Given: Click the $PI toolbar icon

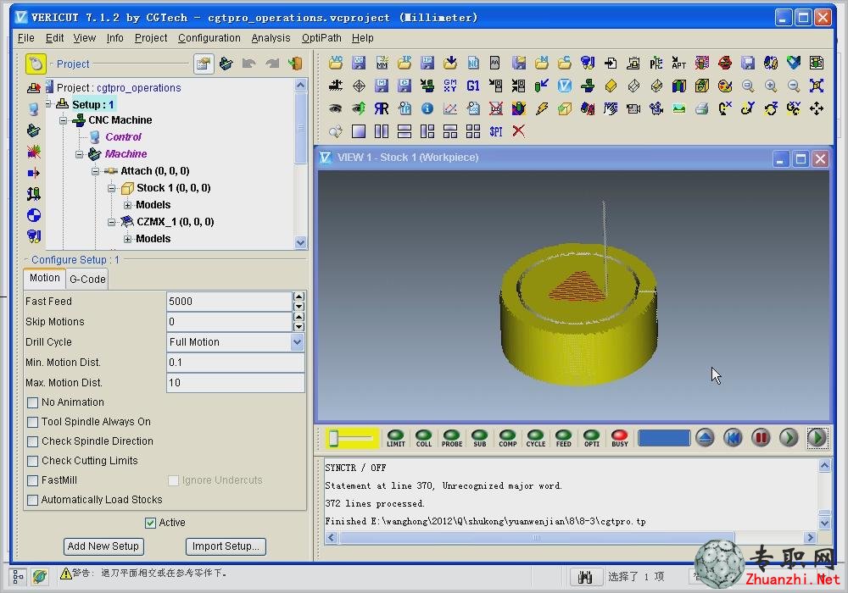Looking at the screenshot, I should [496, 131].
